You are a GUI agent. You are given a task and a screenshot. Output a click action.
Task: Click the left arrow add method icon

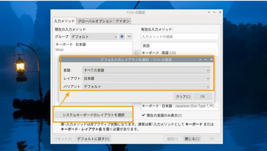(137, 53)
